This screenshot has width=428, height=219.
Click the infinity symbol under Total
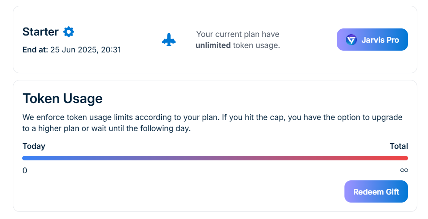point(404,171)
